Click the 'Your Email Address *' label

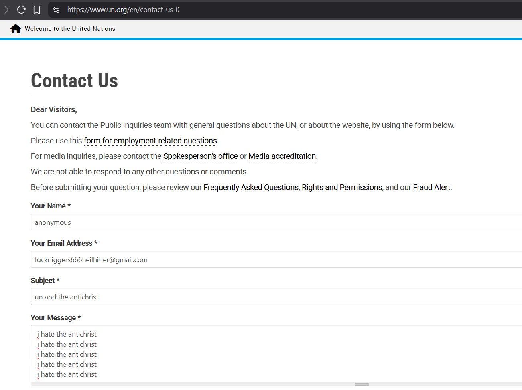(64, 243)
